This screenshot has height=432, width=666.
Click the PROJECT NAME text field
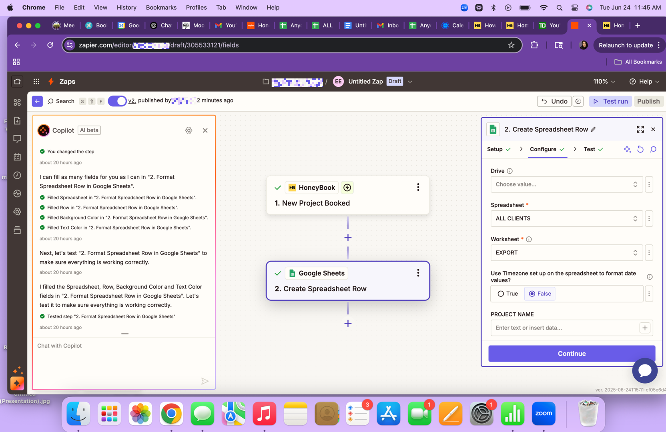pyautogui.click(x=565, y=328)
